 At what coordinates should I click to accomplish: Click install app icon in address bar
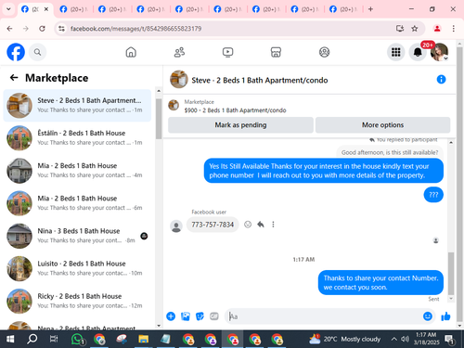[x=400, y=29]
